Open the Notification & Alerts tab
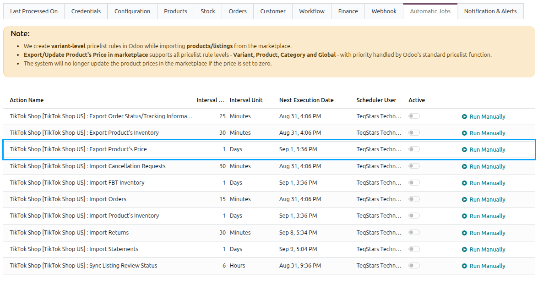This screenshot has width=538, height=290. [490, 11]
